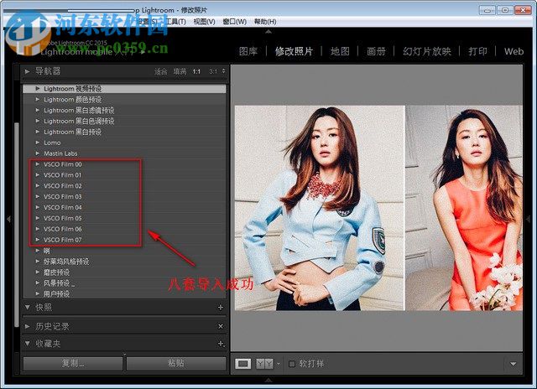Expand the 历史记录 history panel
The image size is (537, 389).
coord(28,326)
